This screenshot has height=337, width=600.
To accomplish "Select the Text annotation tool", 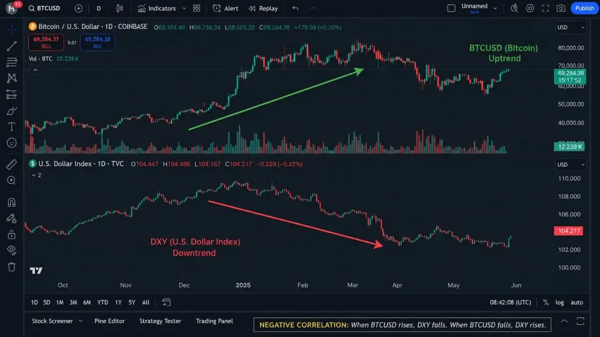I will pyautogui.click(x=12, y=127).
